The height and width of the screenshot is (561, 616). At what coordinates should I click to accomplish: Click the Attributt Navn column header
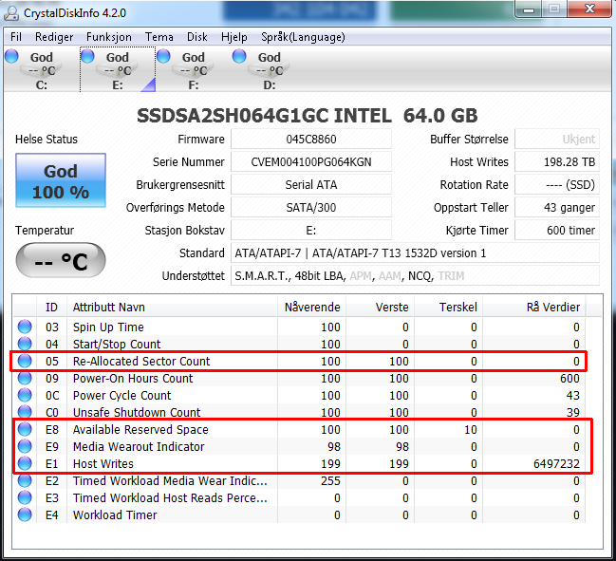tap(172, 307)
